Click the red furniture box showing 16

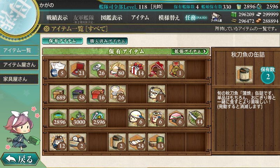[x=98, y=93]
